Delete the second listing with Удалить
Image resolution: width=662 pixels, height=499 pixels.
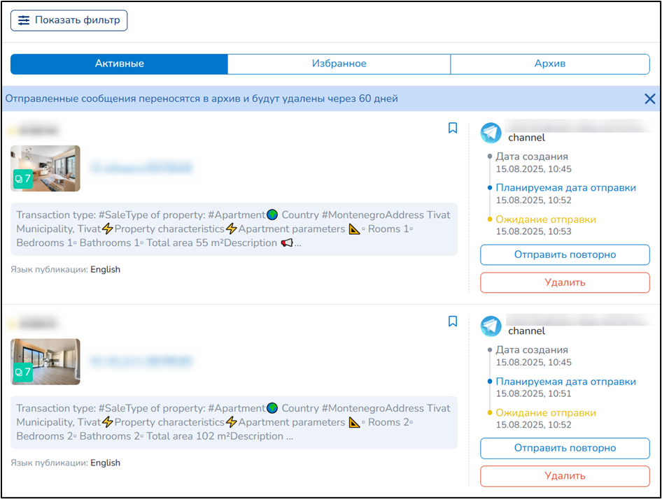pos(565,476)
